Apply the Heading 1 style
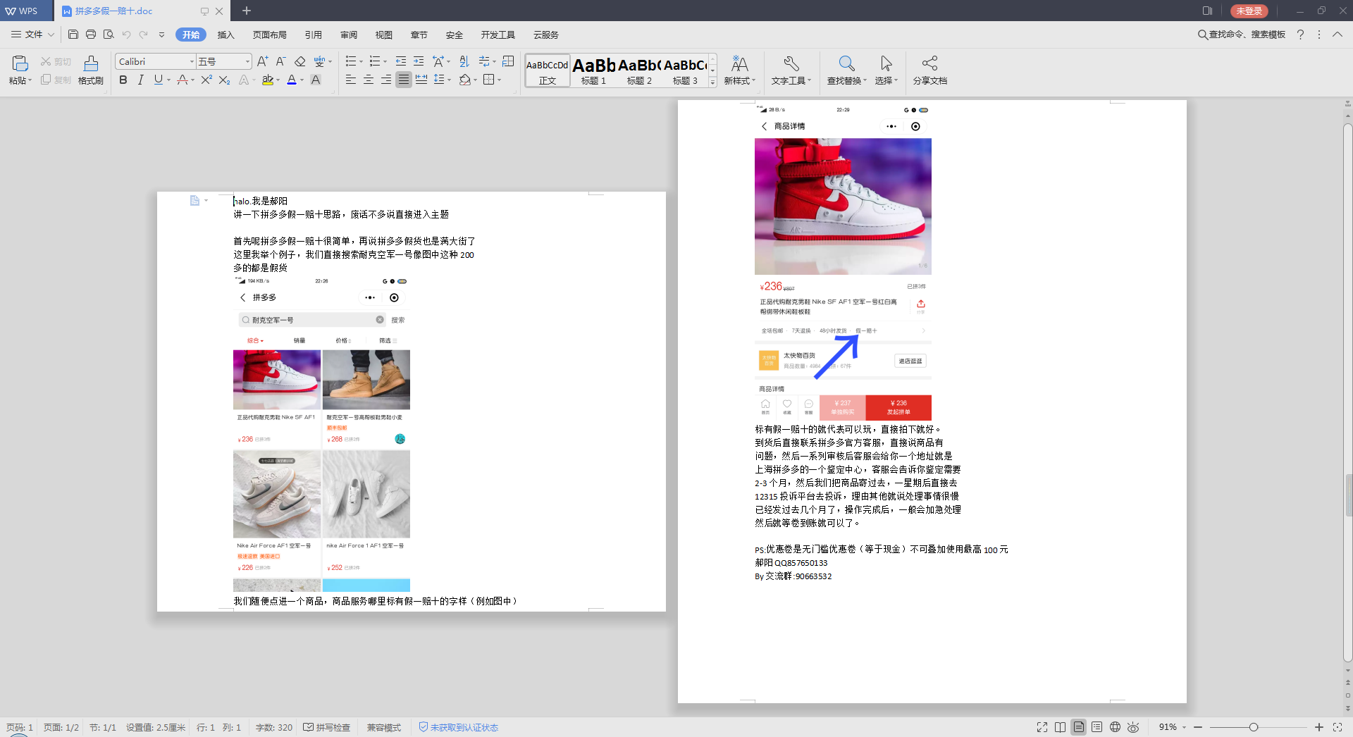1353x737 pixels. [x=593, y=70]
